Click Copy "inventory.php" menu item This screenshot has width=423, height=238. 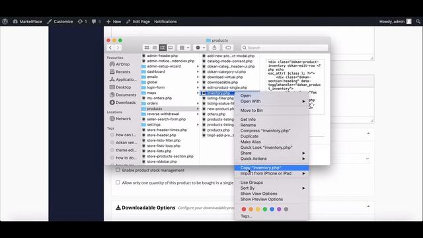[272, 168]
